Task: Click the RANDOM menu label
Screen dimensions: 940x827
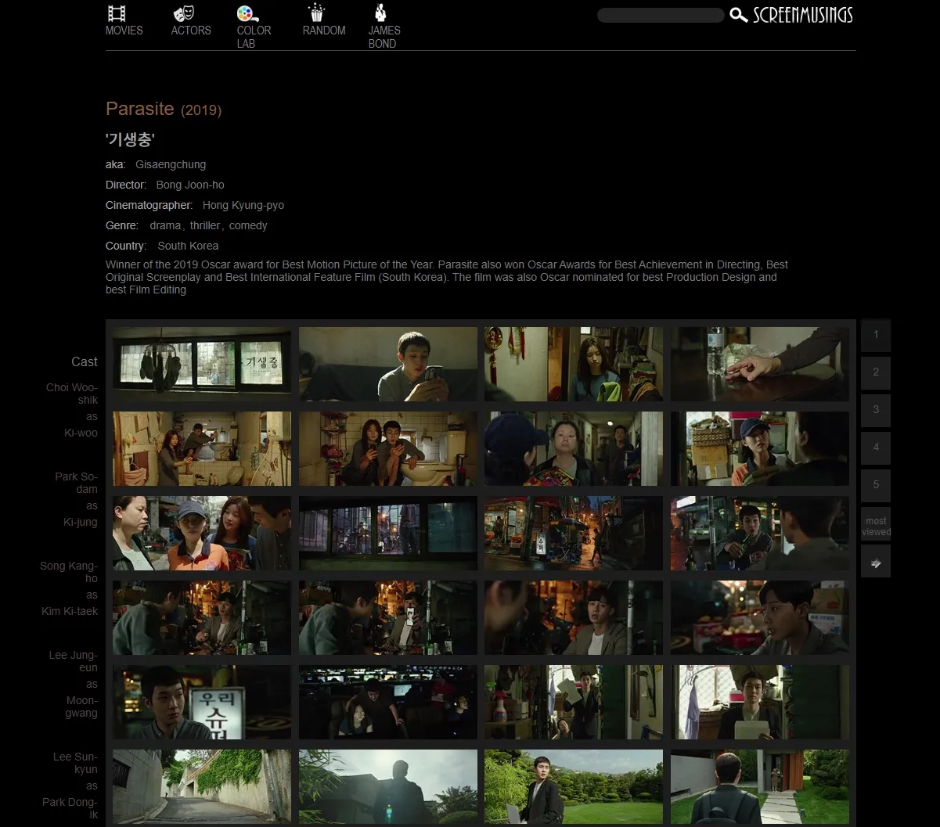Action: [324, 31]
